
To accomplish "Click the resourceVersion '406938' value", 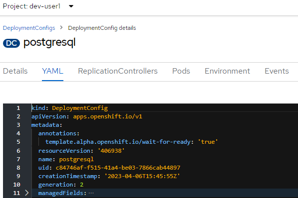I will [111, 151].
